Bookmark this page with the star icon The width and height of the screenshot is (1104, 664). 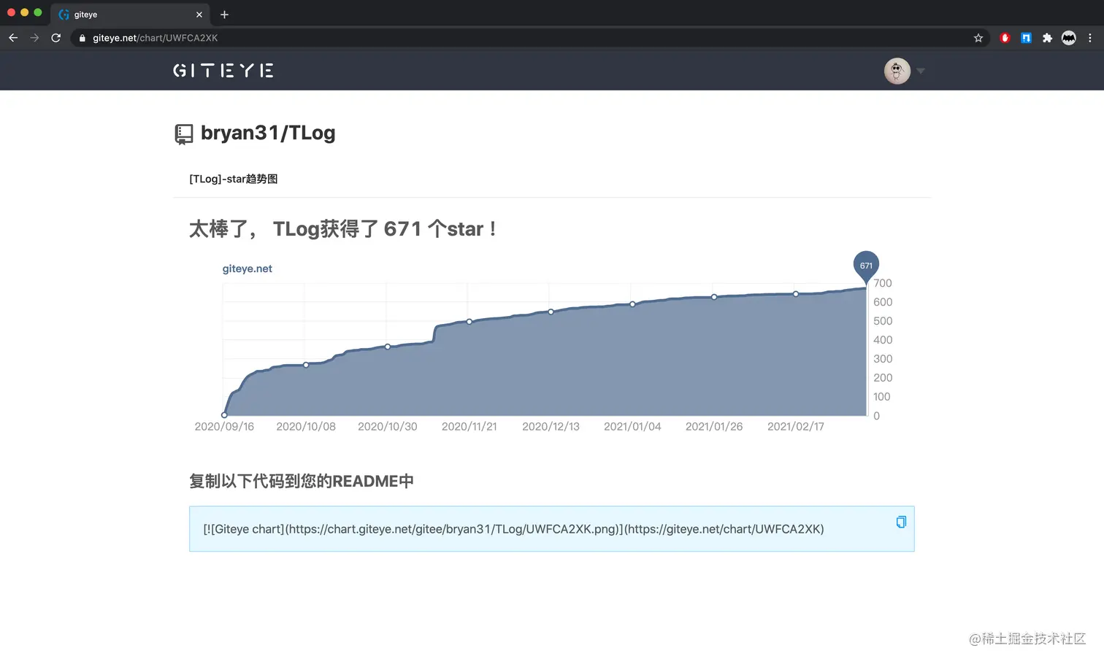[978, 38]
